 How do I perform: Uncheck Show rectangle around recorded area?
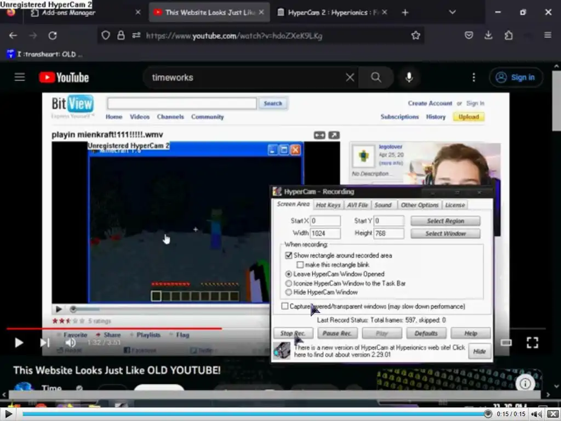pyautogui.click(x=289, y=255)
